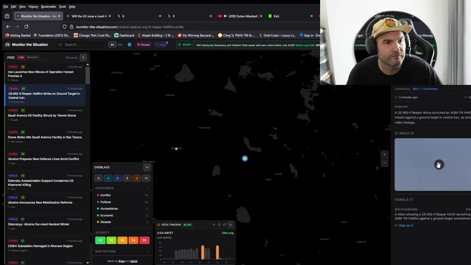
Task: Filter by S3 severity
Action: point(122,240)
